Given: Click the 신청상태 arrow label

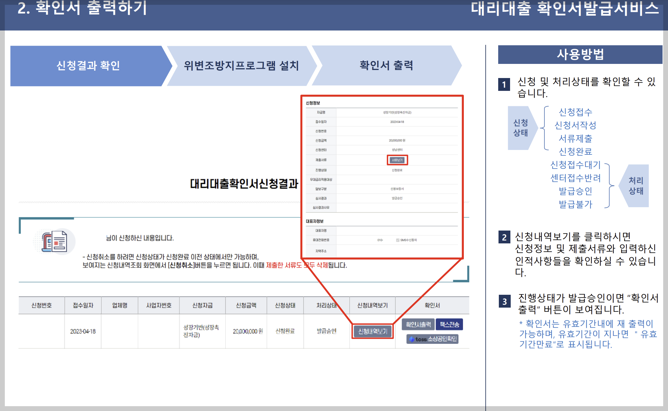Looking at the screenshot, I should pyautogui.click(x=520, y=128).
